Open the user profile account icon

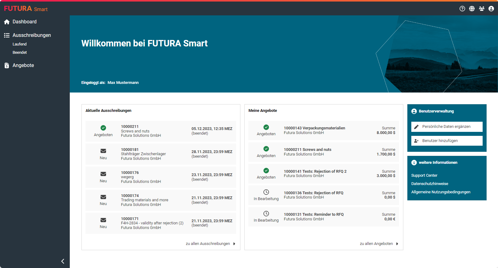(x=491, y=9)
